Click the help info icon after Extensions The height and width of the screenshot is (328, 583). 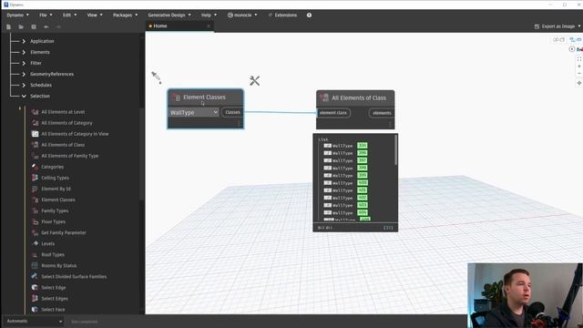[x=309, y=15]
